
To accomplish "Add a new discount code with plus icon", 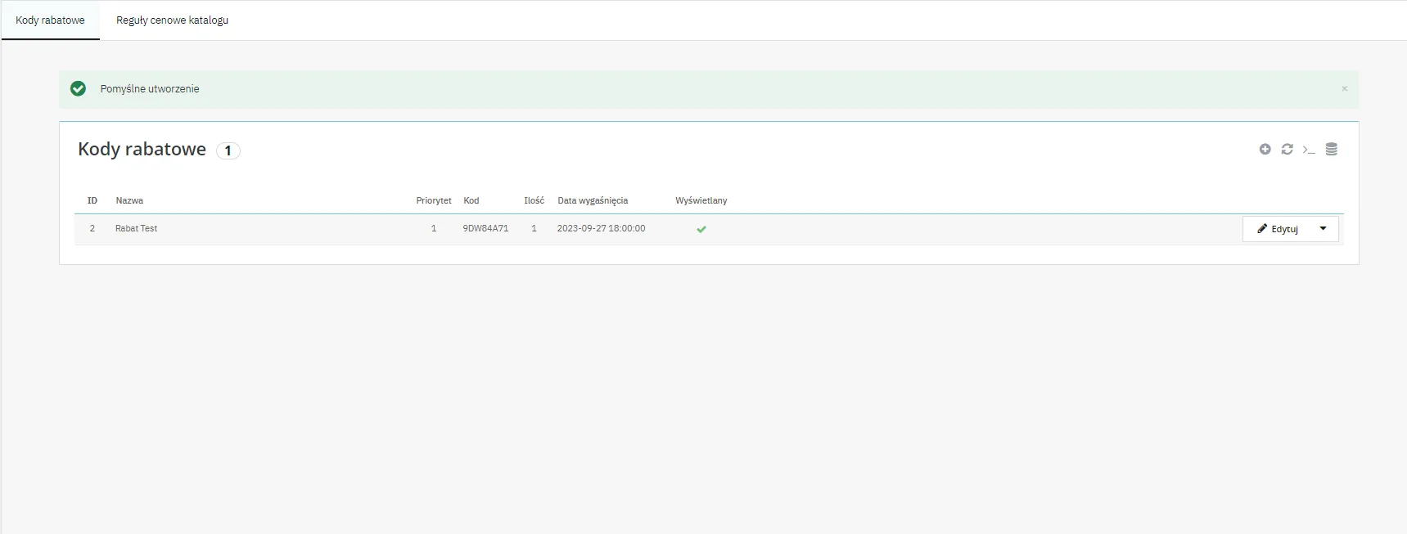I will click(1265, 149).
